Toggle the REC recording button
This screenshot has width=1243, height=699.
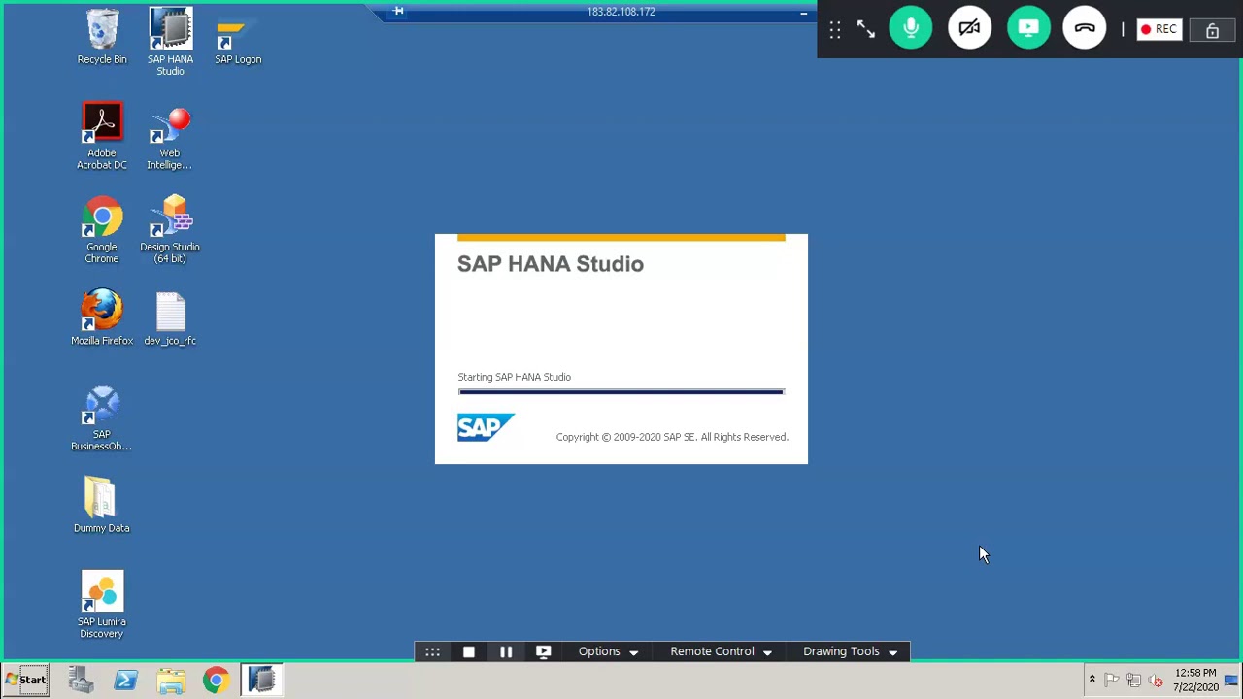pos(1159,29)
